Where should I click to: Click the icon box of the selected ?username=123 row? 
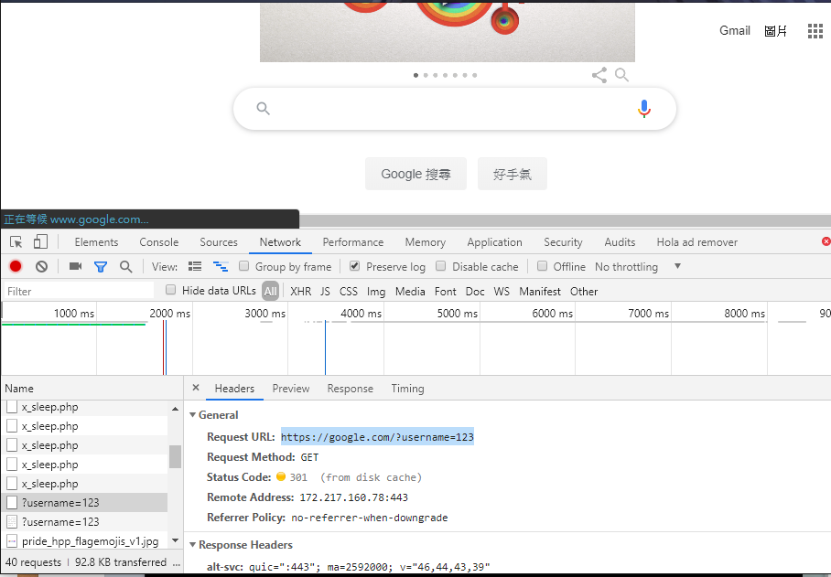coord(12,502)
